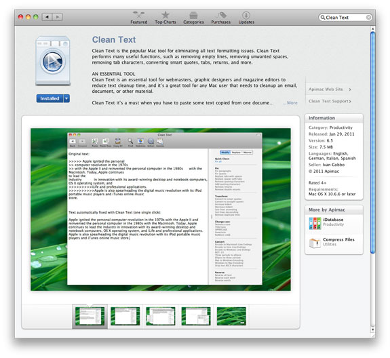Open the iDatabase app icon

pos(315,223)
